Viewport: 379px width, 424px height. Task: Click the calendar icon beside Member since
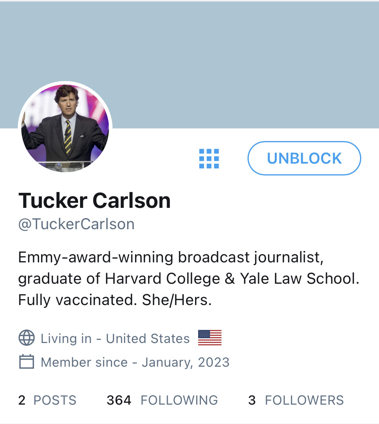tap(26, 362)
